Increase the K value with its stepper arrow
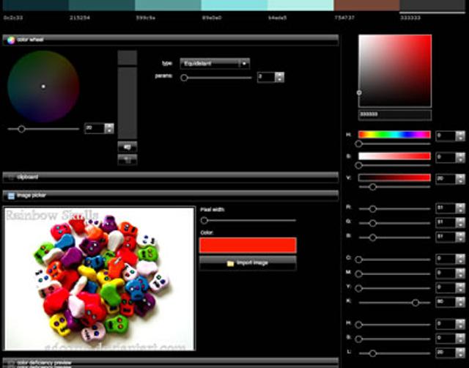This screenshot has height=368, width=469. (x=460, y=299)
